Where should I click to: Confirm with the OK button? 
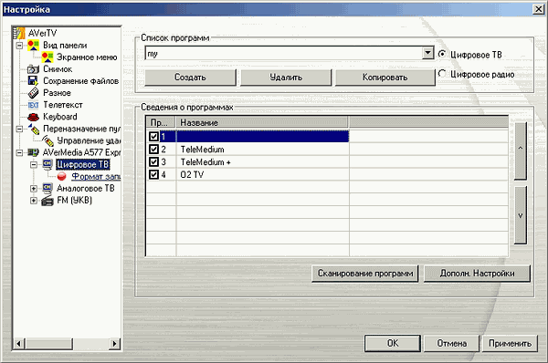coord(393,344)
